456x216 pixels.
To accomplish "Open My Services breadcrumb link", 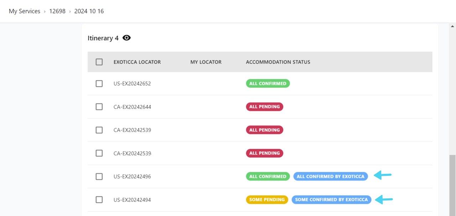I will coord(25,11).
